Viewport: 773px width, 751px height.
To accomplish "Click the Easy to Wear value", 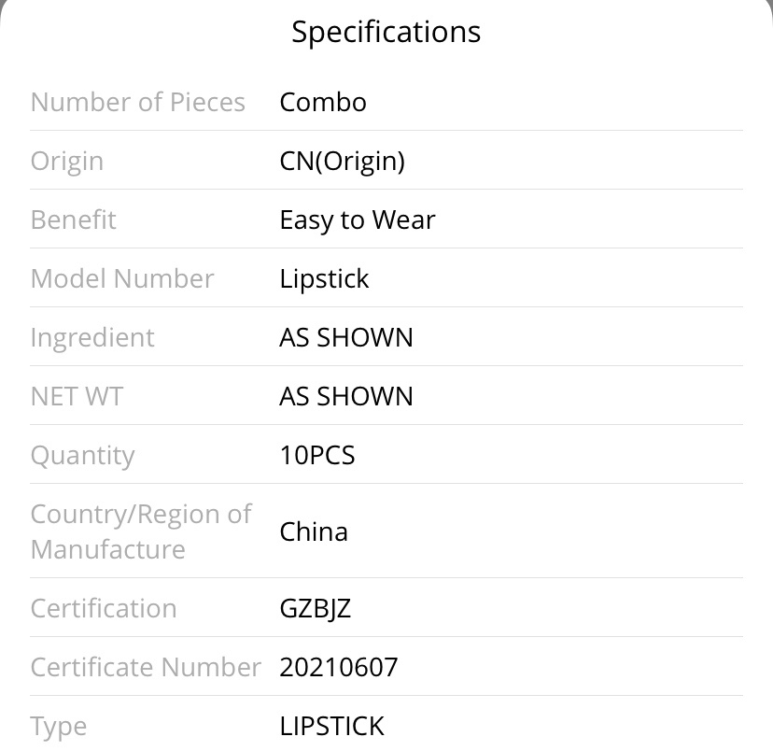I will coord(358,220).
